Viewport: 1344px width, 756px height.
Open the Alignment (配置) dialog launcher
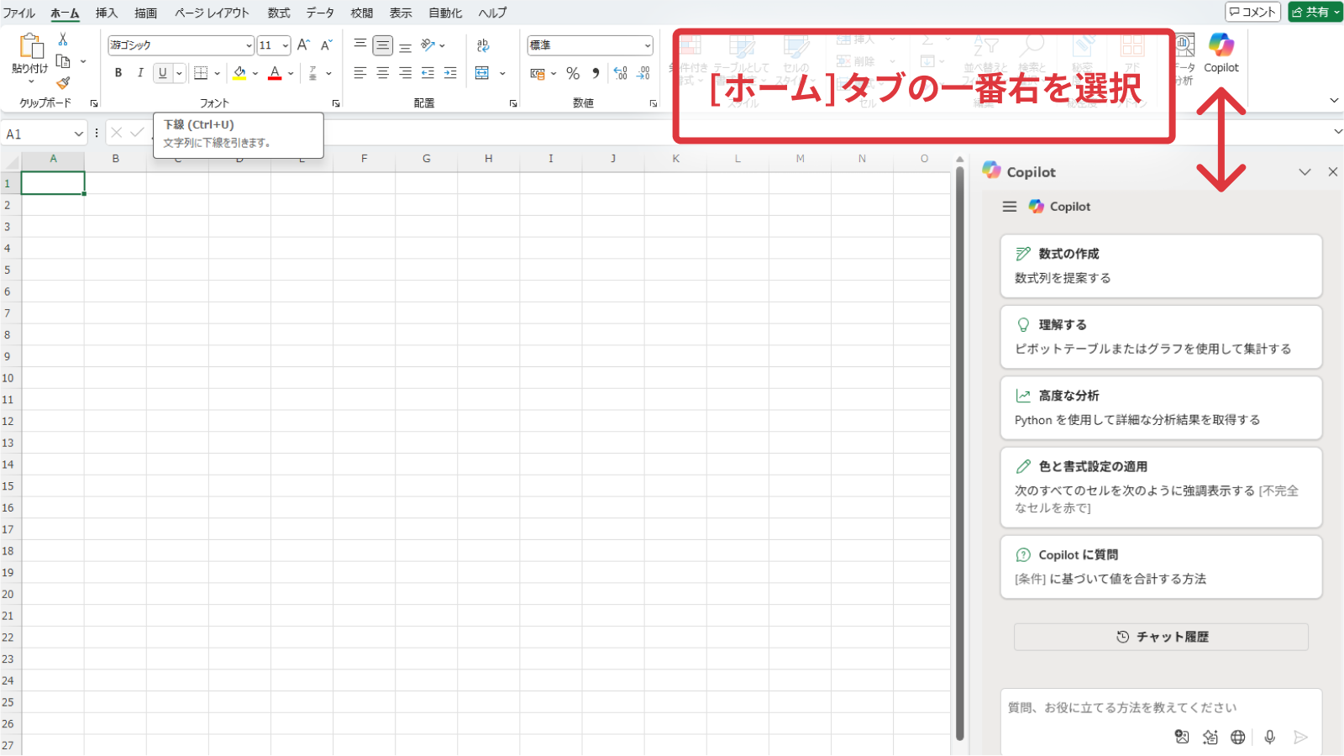[x=513, y=103]
